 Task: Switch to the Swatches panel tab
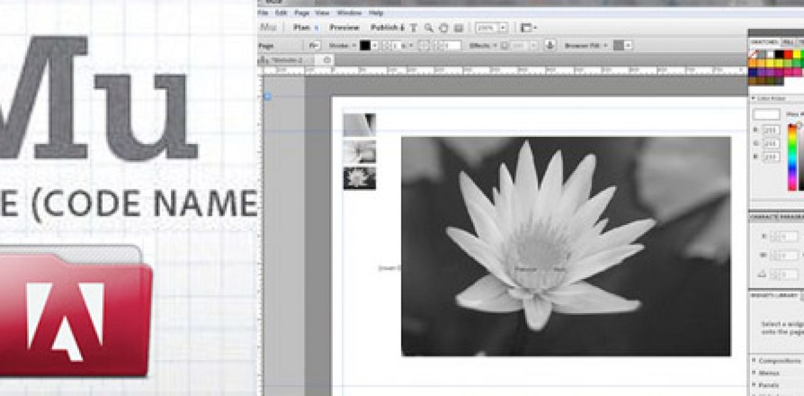coord(764,43)
